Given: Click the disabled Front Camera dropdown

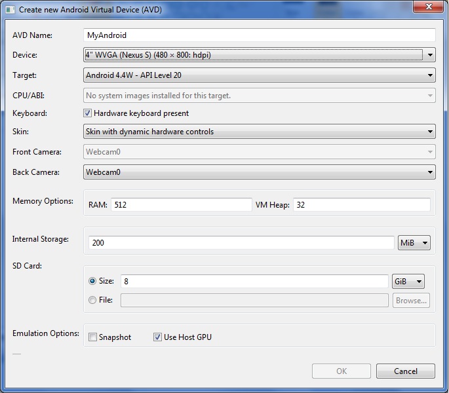Looking at the screenshot, I should 260,152.
